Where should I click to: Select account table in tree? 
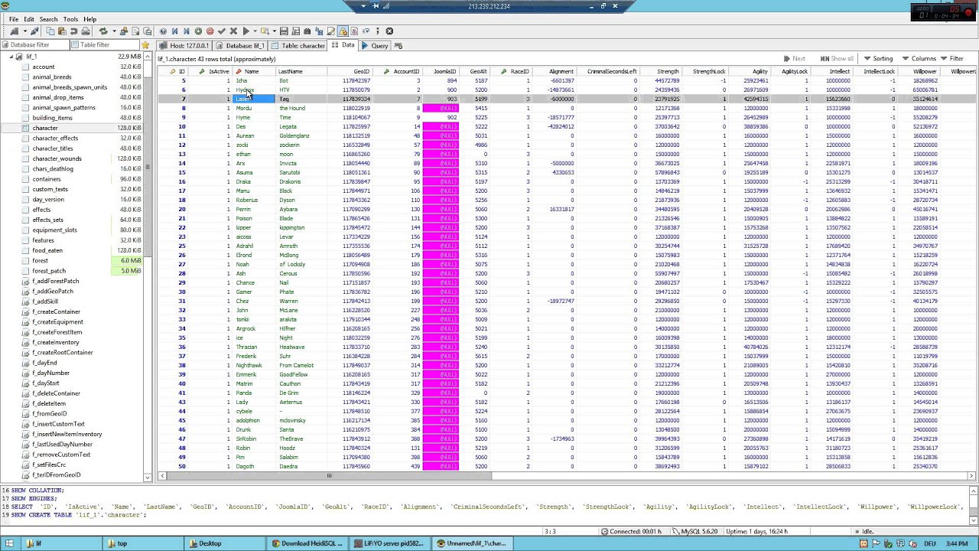(x=43, y=67)
